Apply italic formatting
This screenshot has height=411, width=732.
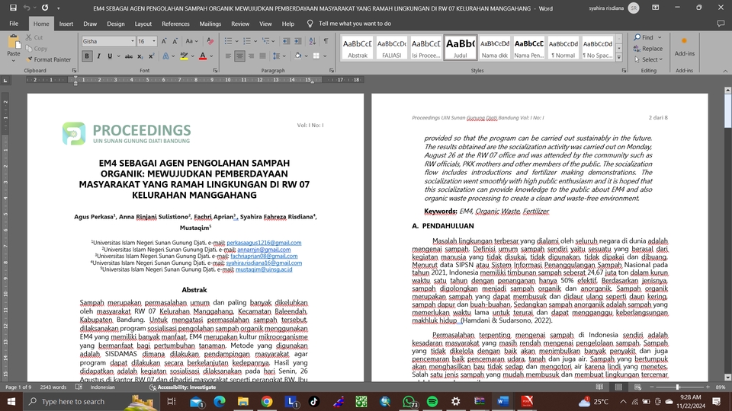[x=99, y=56]
